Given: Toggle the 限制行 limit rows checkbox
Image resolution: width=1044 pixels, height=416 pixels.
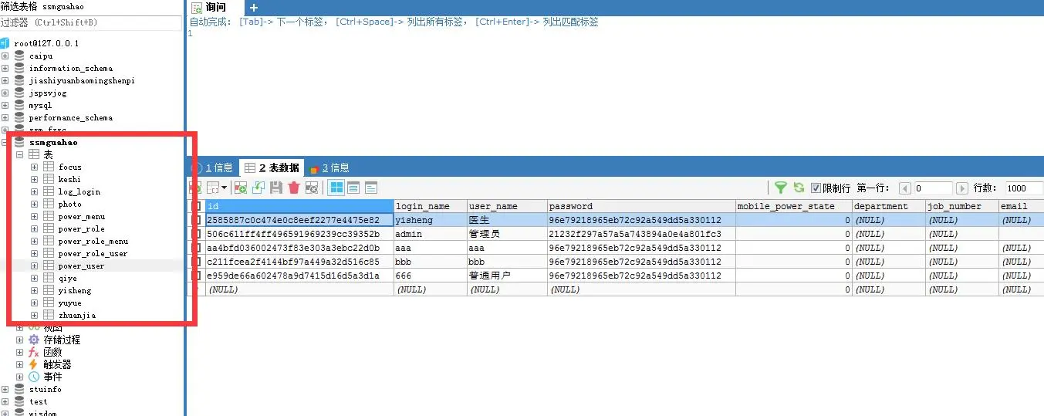Looking at the screenshot, I should (816, 188).
